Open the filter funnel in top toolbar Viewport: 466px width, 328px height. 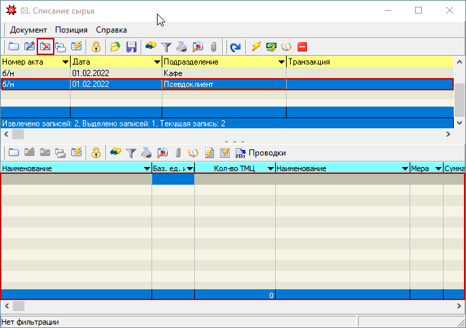pyautogui.click(x=166, y=47)
